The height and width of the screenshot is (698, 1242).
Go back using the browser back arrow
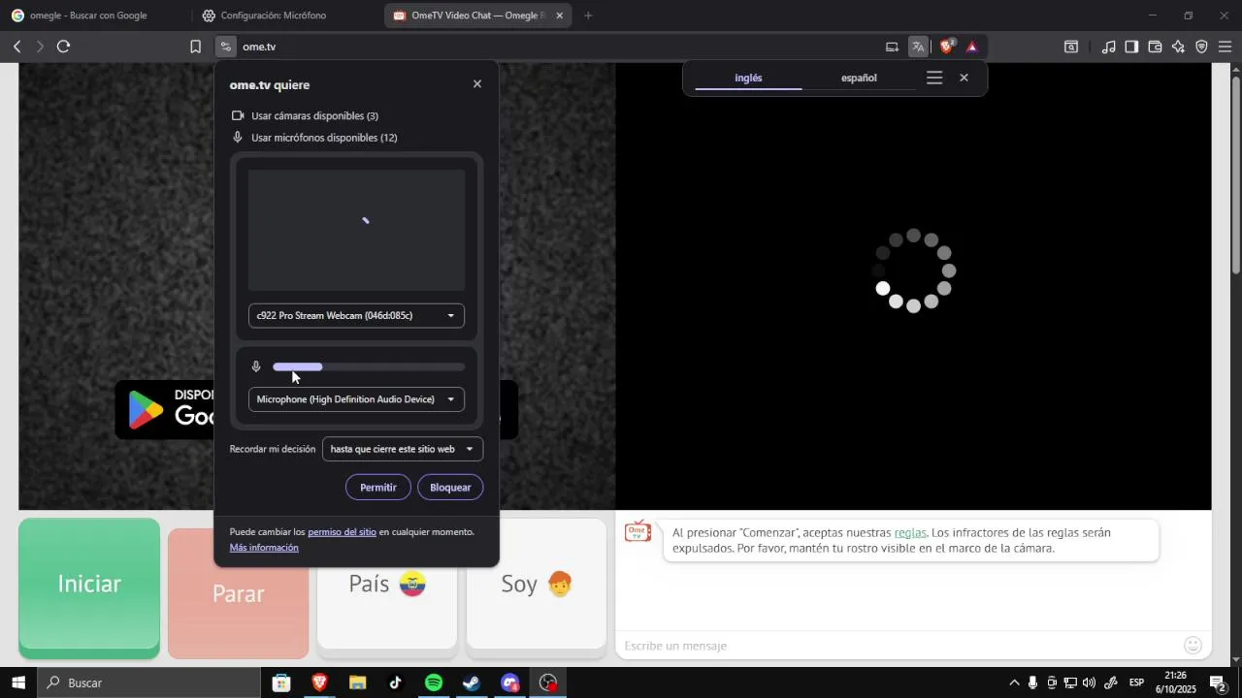coord(16,47)
